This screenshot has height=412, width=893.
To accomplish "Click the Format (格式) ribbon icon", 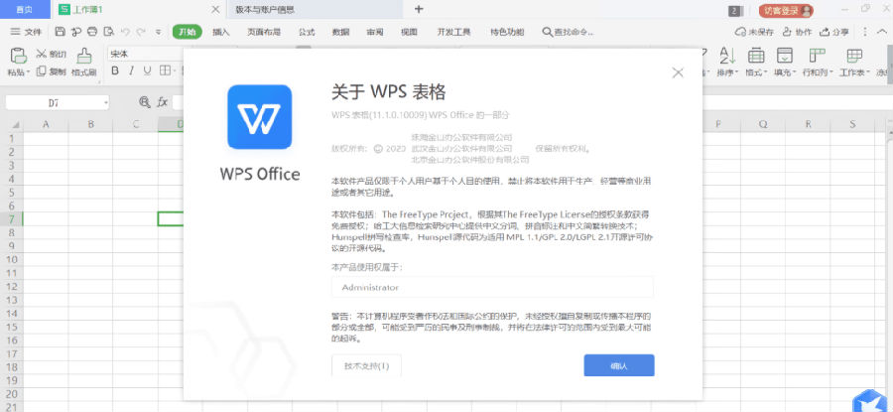I will point(756,56).
